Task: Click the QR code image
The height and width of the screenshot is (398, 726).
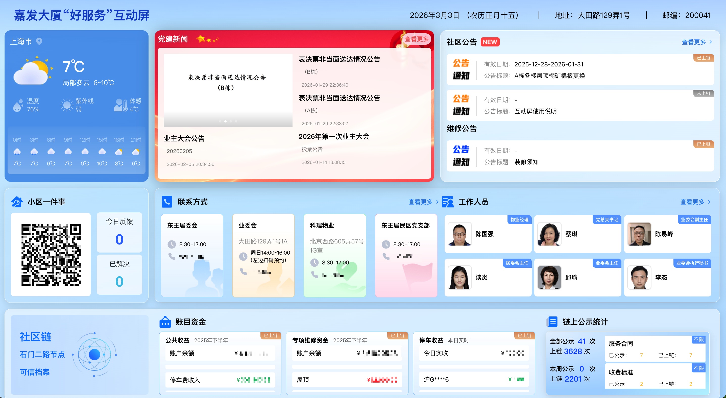Action: (51, 255)
